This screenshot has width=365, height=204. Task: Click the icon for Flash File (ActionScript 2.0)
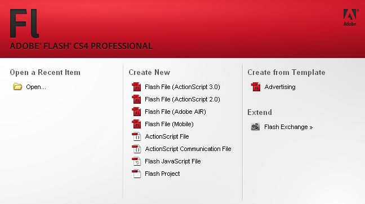click(136, 99)
